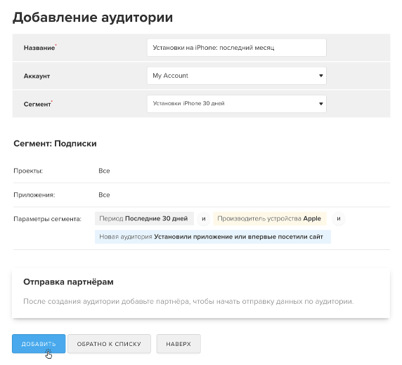Image resolution: width=402 pixels, height=365 pixels.
Task: Click the Отправка партнёрам heading
Action: coord(68,281)
